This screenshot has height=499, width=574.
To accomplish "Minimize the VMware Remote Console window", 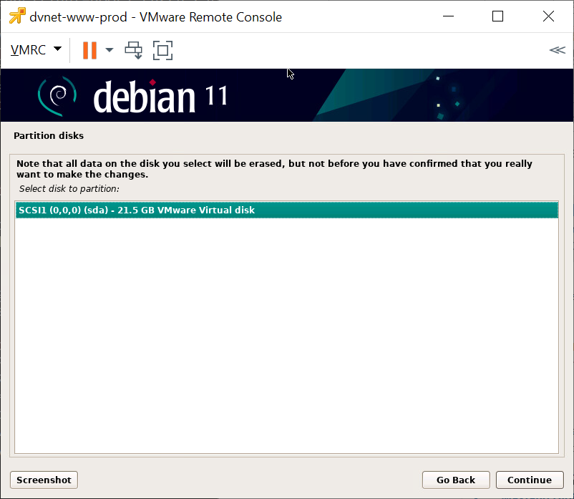I will coord(449,16).
